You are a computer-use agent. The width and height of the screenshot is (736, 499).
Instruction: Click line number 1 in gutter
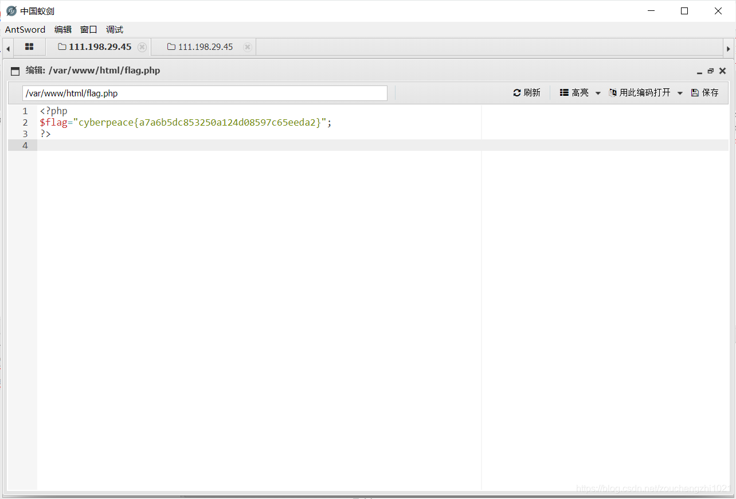point(25,111)
